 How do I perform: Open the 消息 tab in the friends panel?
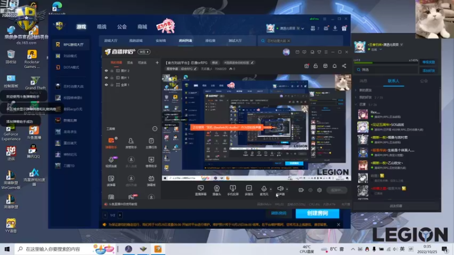(x=363, y=81)
